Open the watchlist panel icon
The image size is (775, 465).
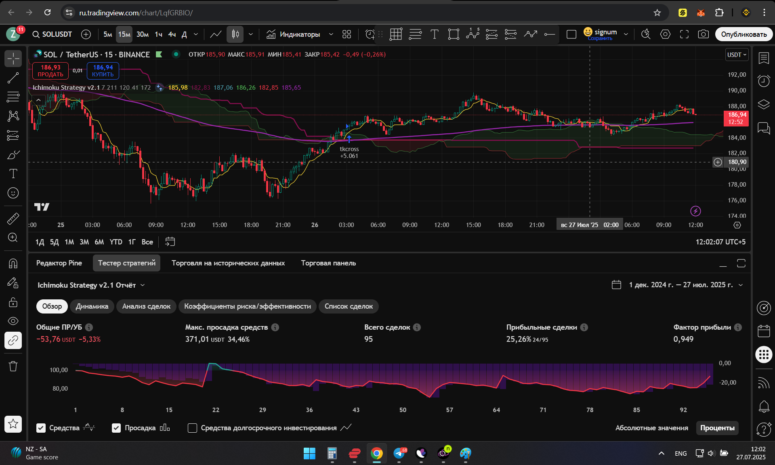(x=764, y=58)
